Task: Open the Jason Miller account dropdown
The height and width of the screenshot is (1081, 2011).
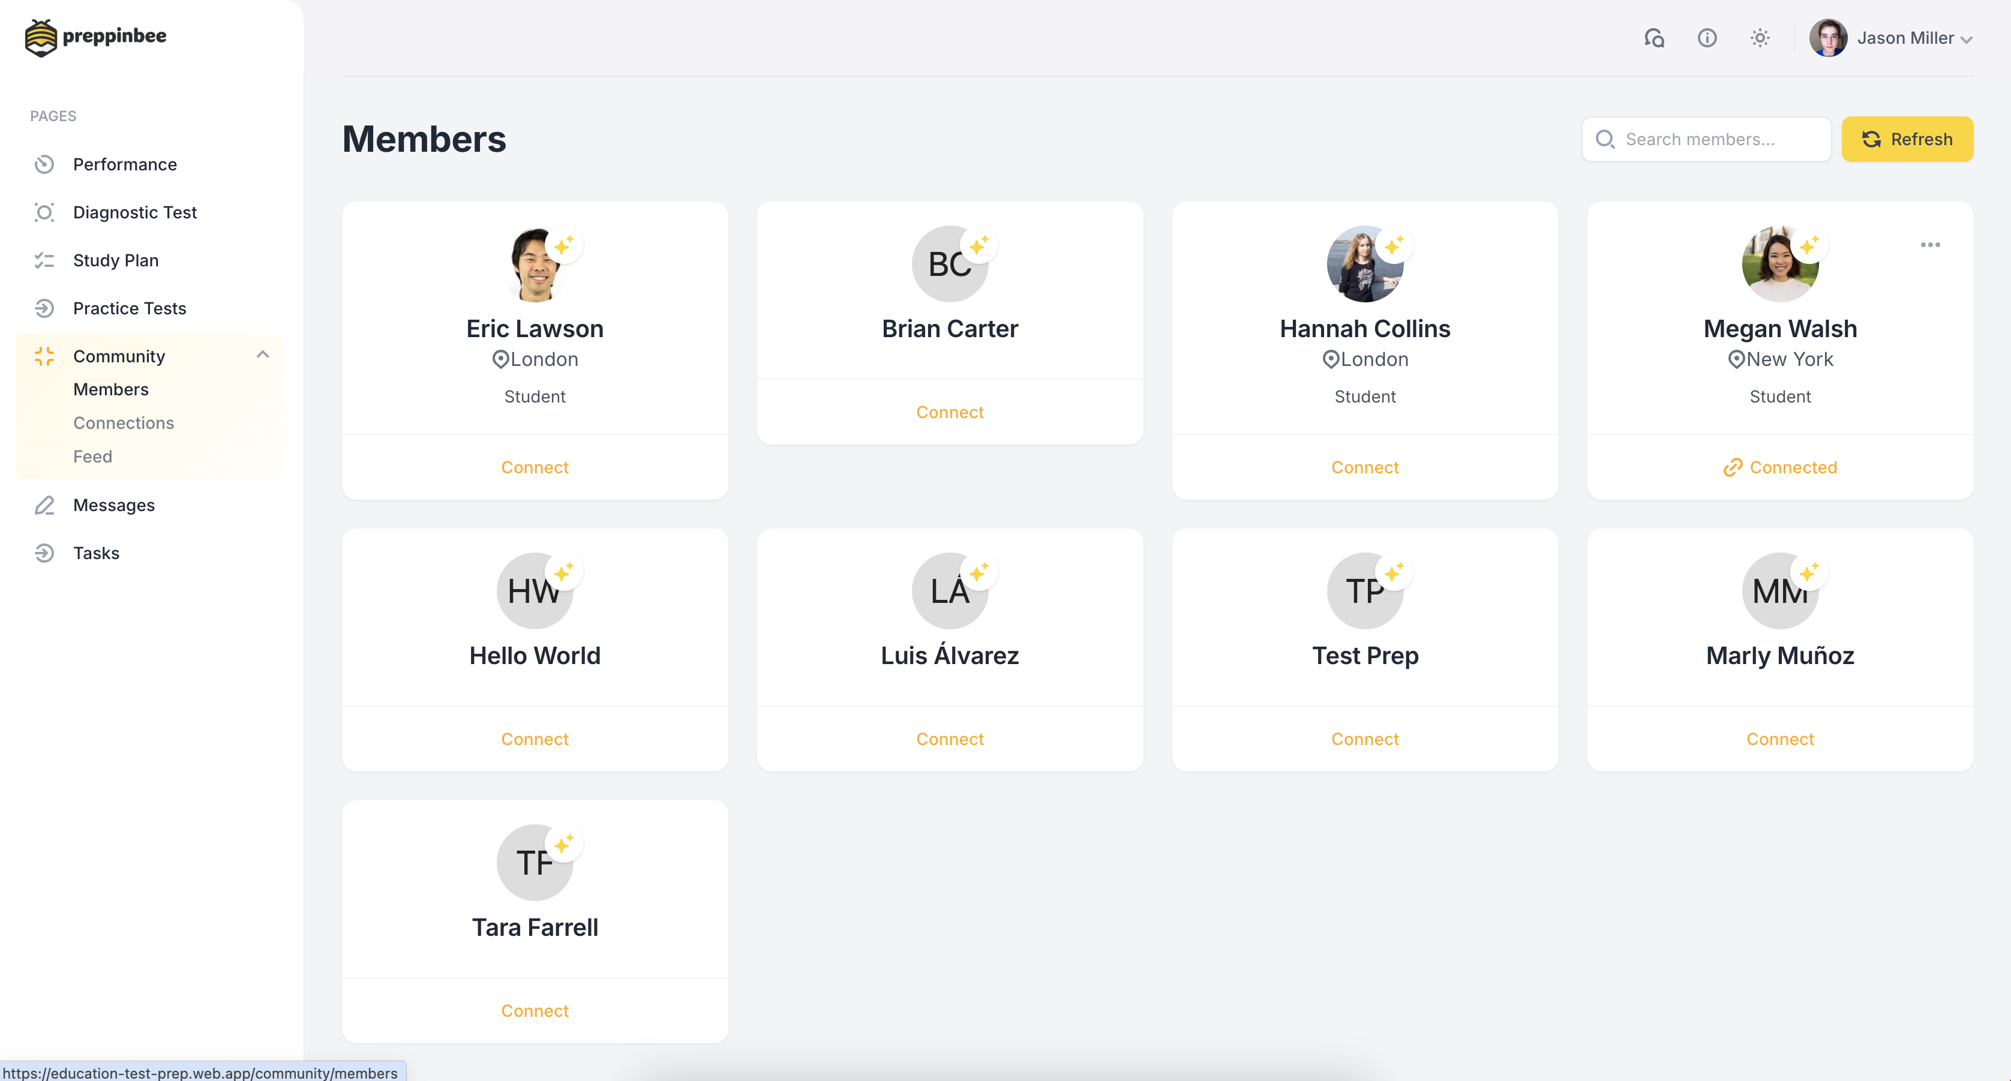Action: [x=1891, y=37]
